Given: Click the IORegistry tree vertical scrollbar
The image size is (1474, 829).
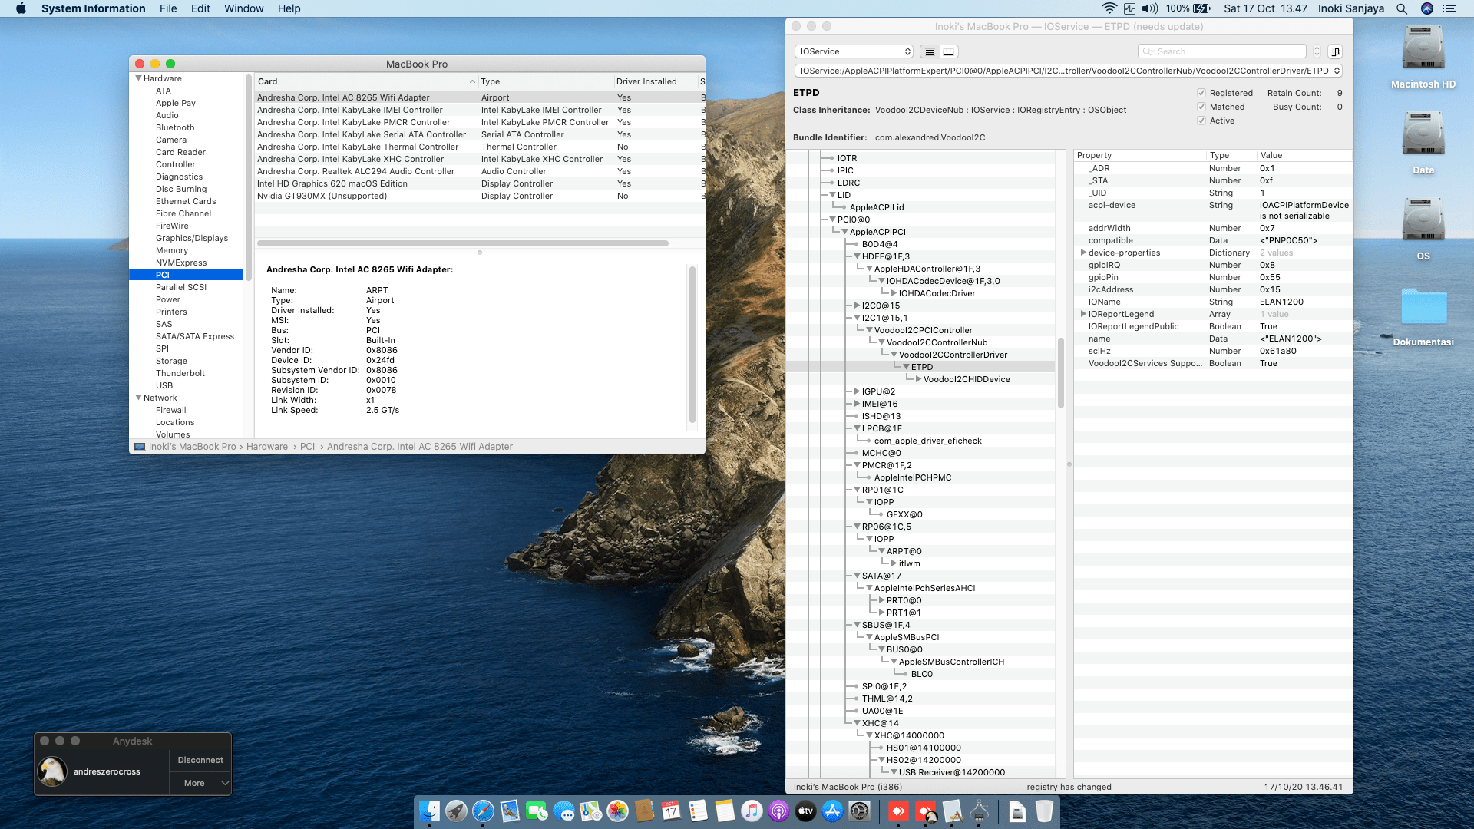Looking at the screenshot, I should [x=1060, y=372].
